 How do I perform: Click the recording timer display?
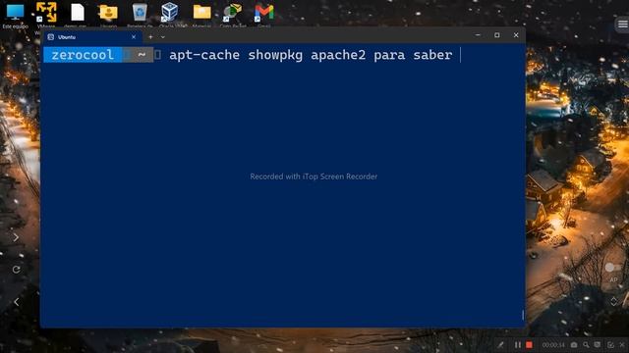click(x=553, y=344)
